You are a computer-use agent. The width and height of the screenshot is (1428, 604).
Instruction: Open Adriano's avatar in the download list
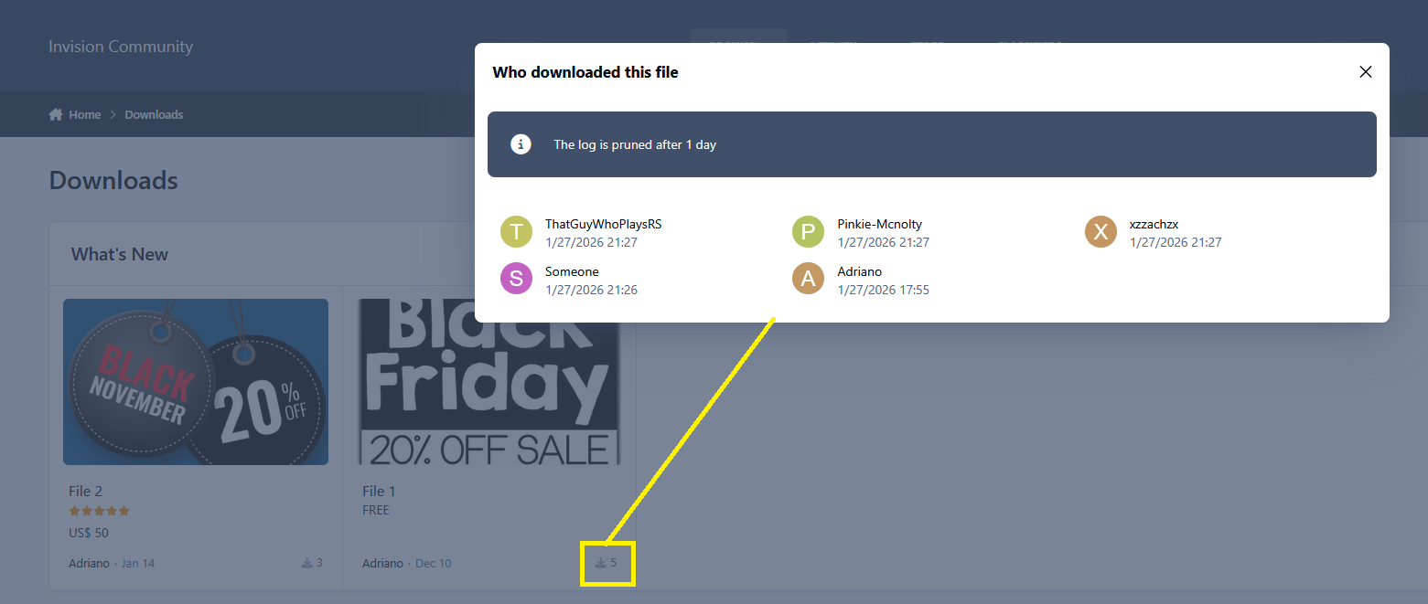pos(808,279)
